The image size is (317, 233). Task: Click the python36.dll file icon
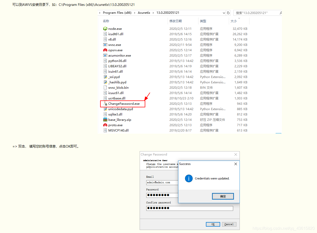pos(105,61)
